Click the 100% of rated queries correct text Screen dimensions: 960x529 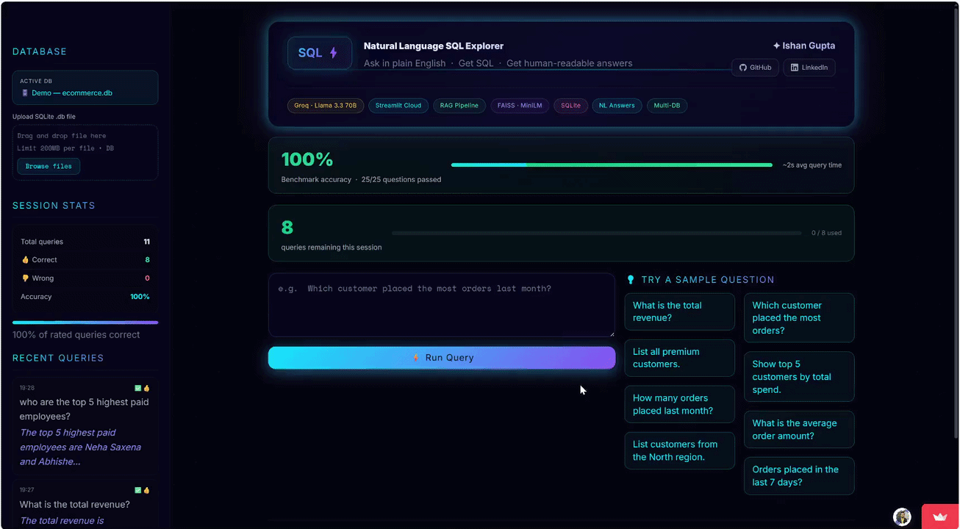point(76,335)
